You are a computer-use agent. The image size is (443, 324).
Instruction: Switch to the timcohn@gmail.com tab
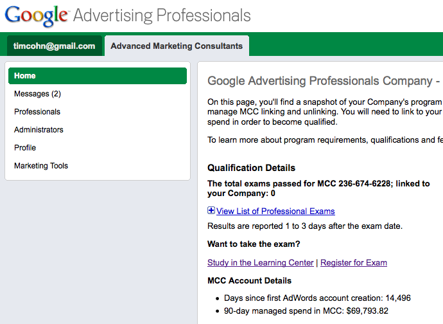tap(55, 46)
